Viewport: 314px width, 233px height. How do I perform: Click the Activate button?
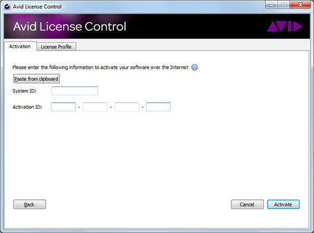coord(283,204)
